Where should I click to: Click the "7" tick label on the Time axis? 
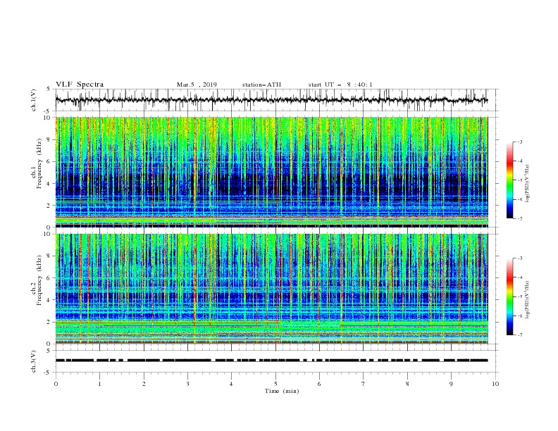[364, 384]
